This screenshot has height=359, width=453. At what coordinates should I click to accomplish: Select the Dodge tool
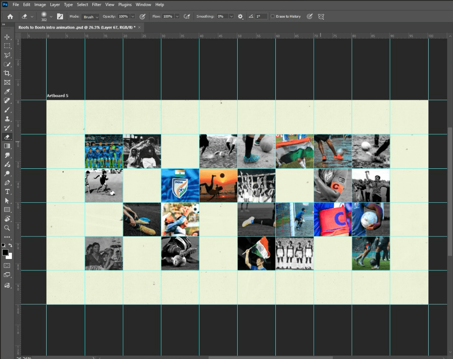click(x=7, y=173)
